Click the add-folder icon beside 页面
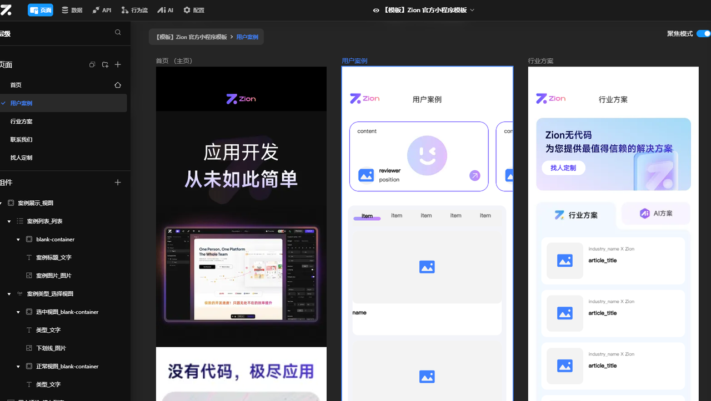711x401 pixels. (104, 64)
